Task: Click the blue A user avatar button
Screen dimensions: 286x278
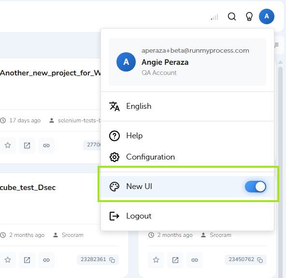Action: [x=267, y=16]
